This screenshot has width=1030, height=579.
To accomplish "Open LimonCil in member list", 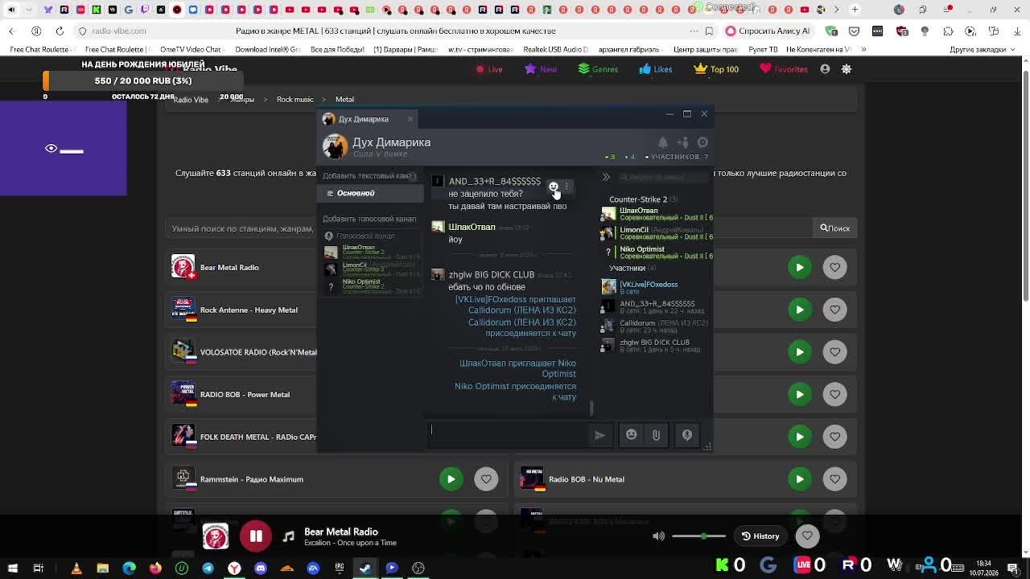I will (657, 233).
